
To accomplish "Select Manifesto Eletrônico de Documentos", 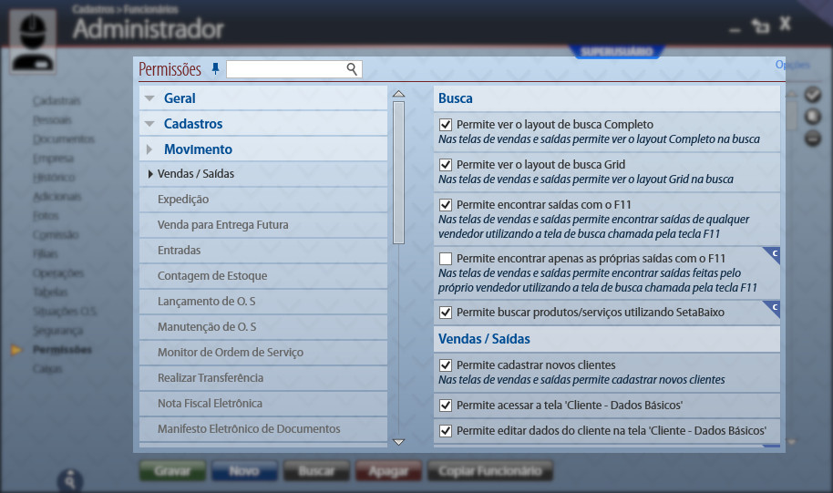I will click(263, 429).
